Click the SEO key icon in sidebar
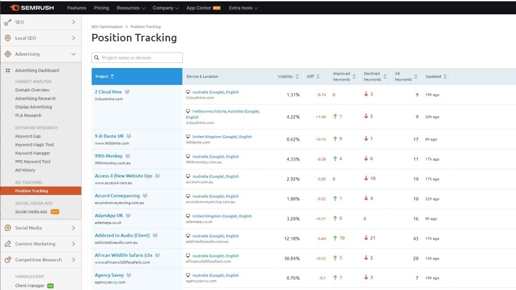516x290 pixels. 8,23
